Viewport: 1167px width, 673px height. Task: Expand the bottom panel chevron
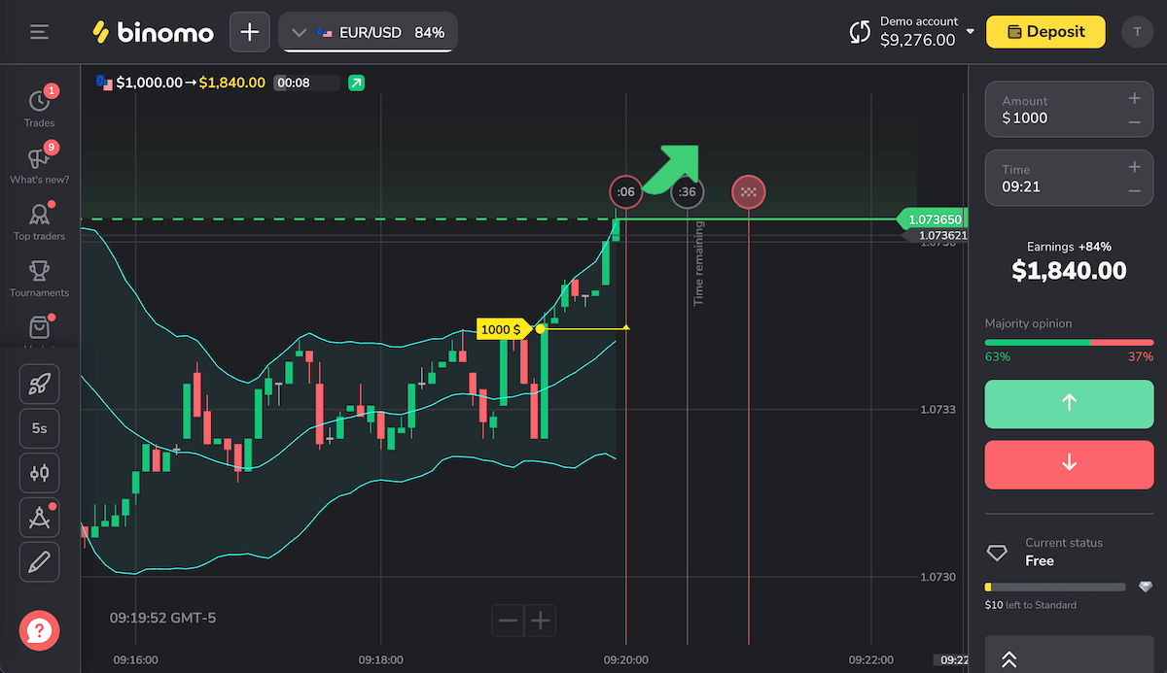[x=1008, y=659]
